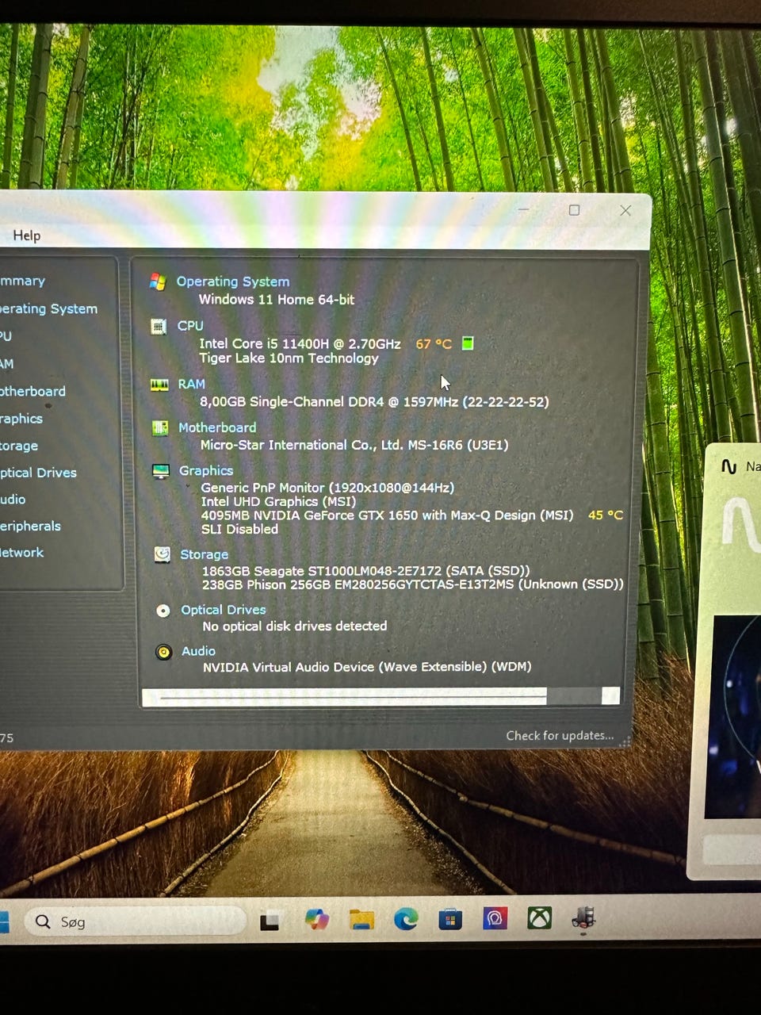Open the Help menu

pos(26,236)
